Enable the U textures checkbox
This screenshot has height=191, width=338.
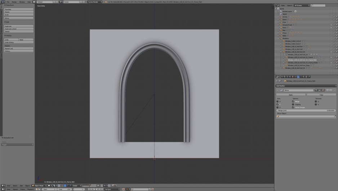(x=316, y=101)
